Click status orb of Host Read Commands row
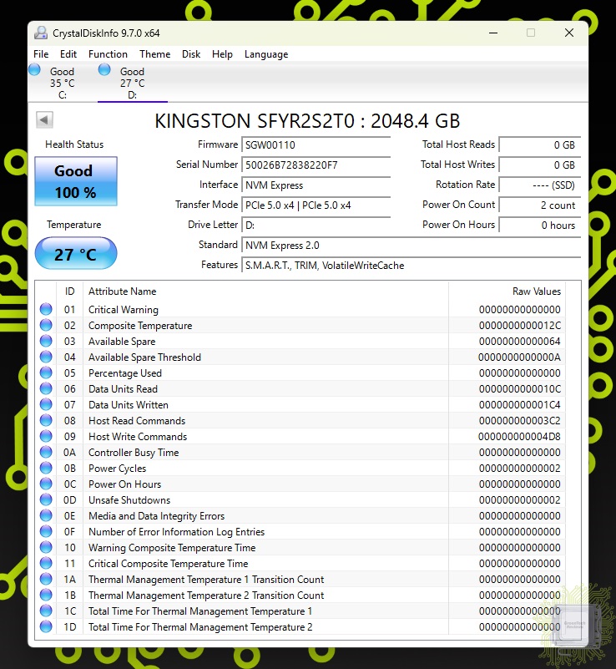Screen dimensions: 616x669 click(x=46, y=420)
